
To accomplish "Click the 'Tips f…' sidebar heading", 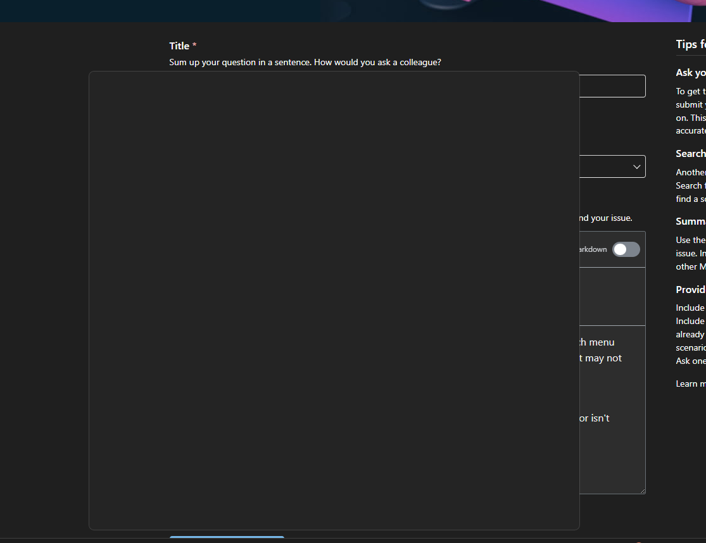I will tap(691, 44).
